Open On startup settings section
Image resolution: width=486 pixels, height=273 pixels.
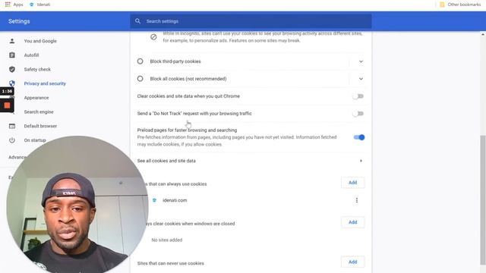pos(35,140)
